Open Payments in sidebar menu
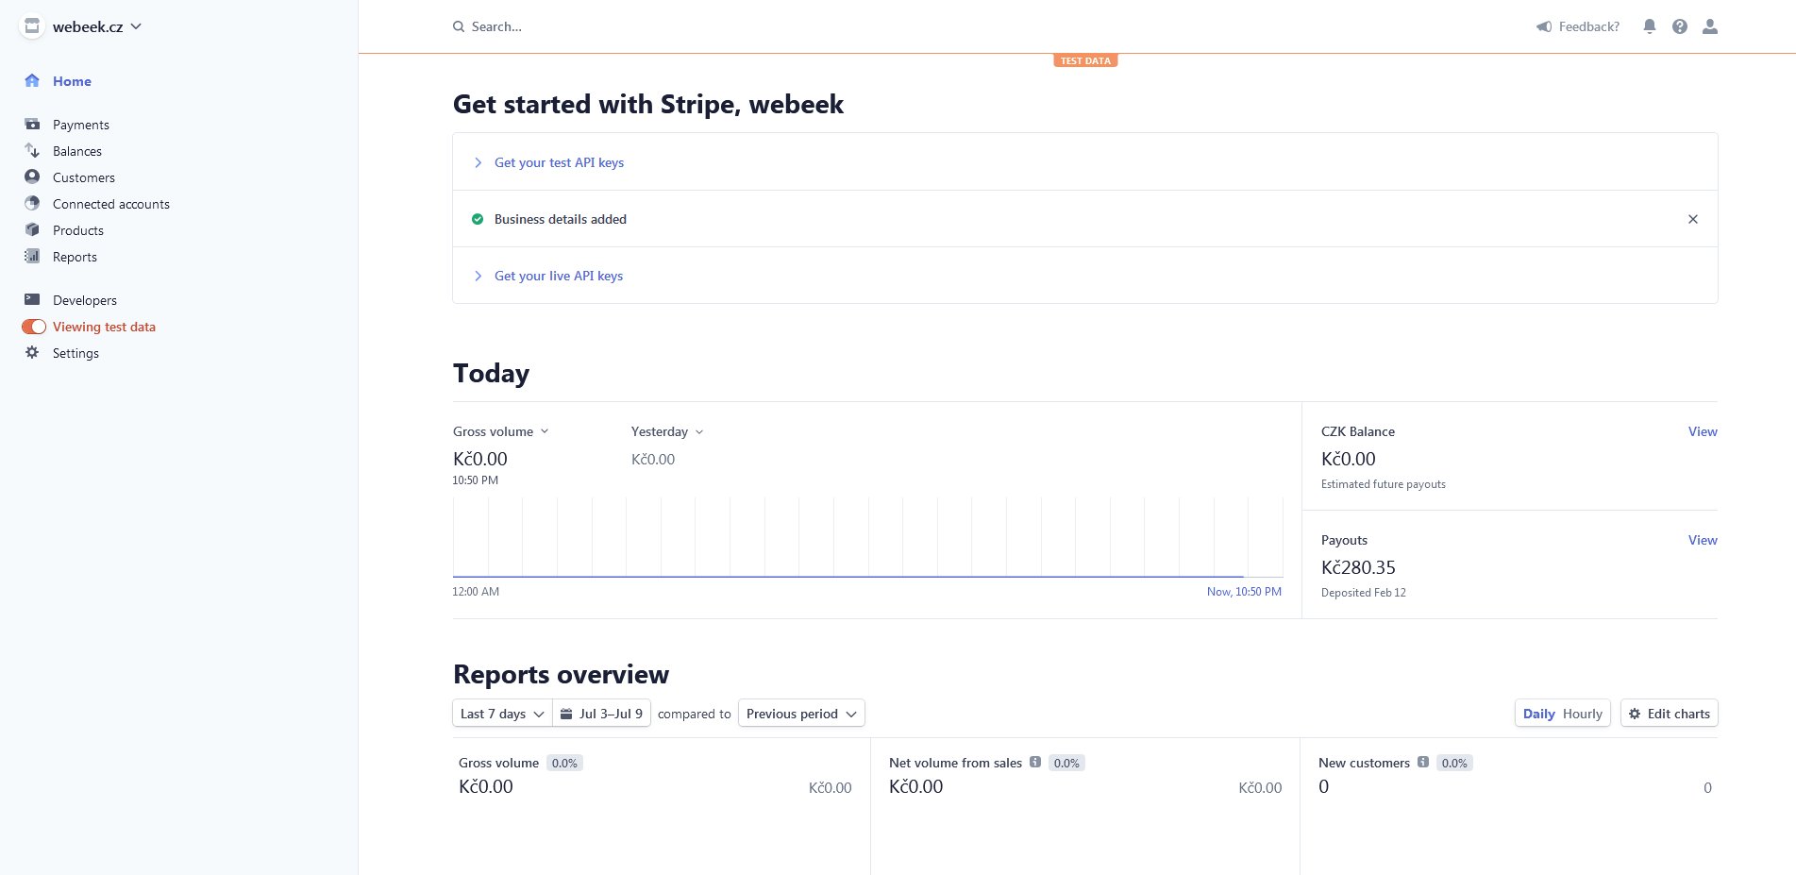Image resolution: width=1796 pixels, height=875 pixels. [81, 125]
